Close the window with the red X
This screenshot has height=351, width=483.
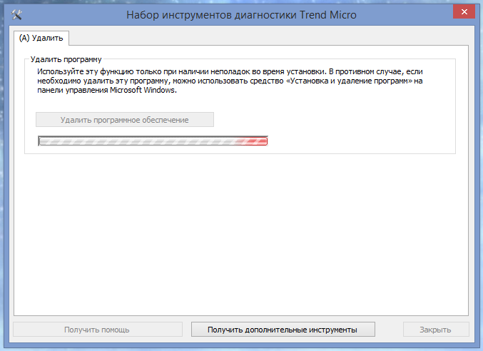[464, 11]
